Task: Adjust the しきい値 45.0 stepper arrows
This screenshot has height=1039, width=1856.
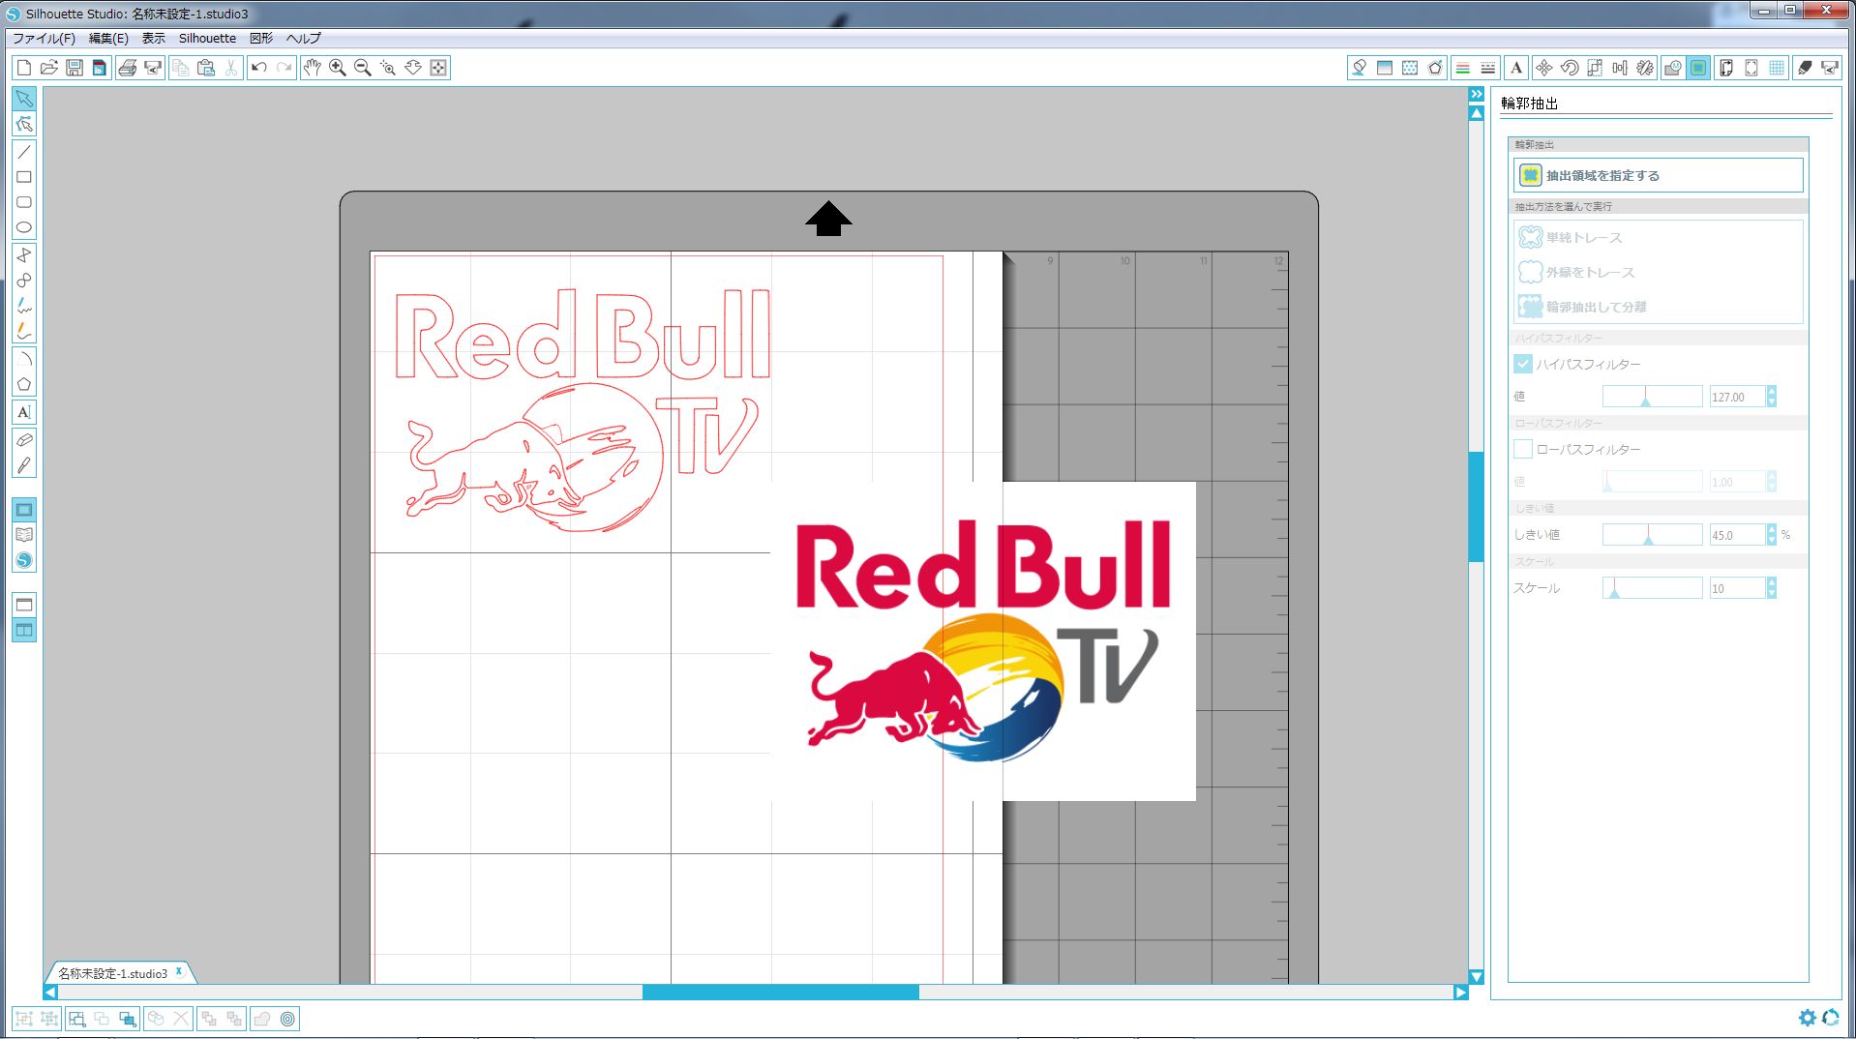Action: click(1772, 535)
